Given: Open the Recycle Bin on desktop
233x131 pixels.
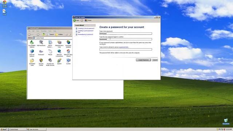Looking at the screenshot, I should (x=226, y=122).
